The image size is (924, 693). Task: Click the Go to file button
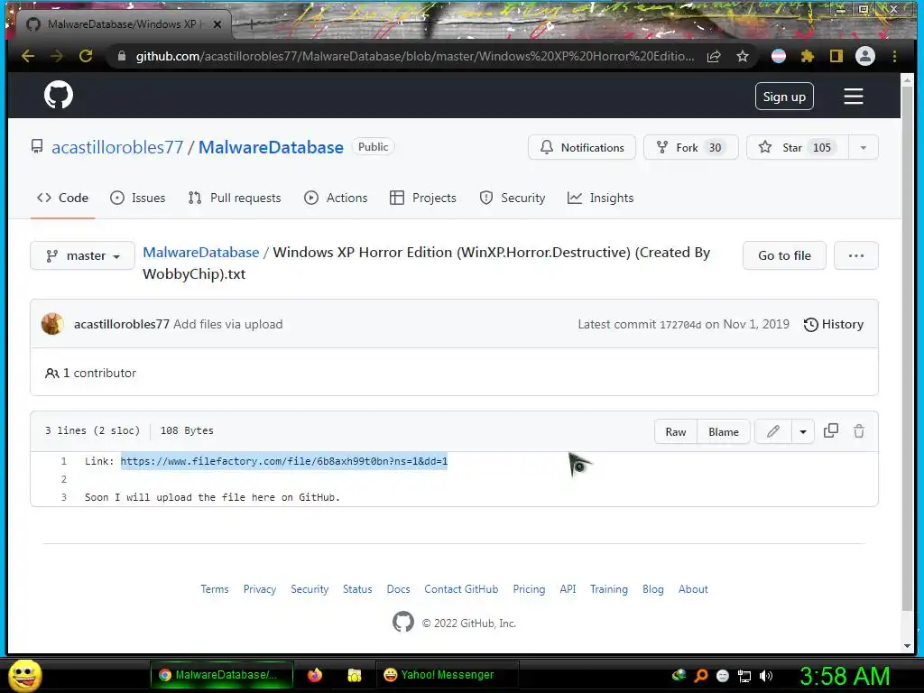click(784, 255)
